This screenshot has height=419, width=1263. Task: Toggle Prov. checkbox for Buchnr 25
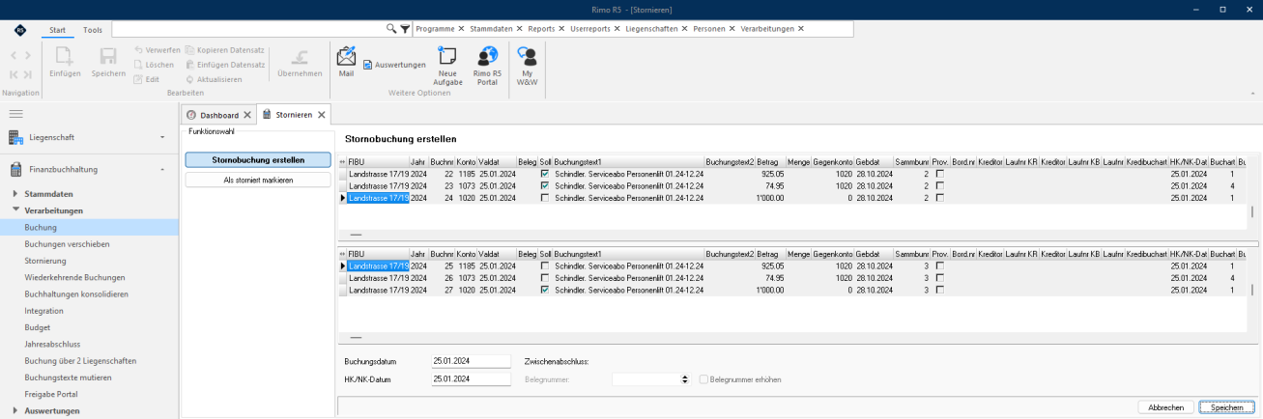[x=940, y=265]
